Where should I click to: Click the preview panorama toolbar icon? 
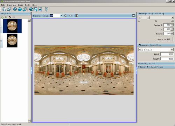(x=40, y=9)
